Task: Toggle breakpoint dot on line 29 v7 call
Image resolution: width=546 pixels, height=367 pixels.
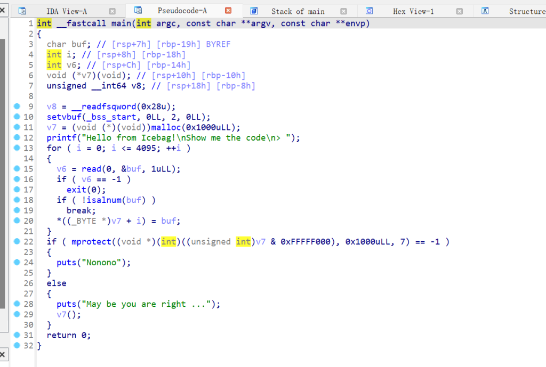Action: click(17, 314)
